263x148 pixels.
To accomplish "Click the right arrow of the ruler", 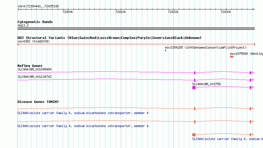I will coord(254,9).
